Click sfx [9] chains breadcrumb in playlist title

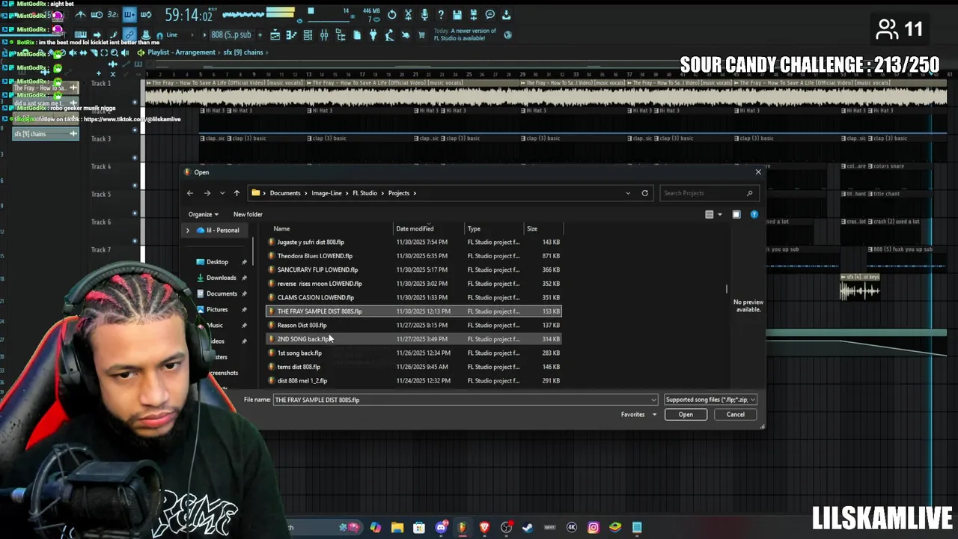[243, 52]
